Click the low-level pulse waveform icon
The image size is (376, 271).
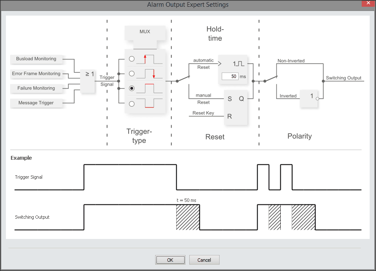(x=148, y=103)
